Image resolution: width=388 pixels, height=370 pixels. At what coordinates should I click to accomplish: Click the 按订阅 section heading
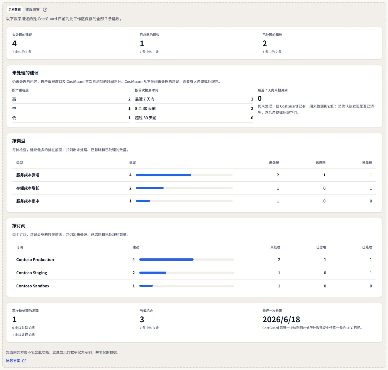pos(19,226)
